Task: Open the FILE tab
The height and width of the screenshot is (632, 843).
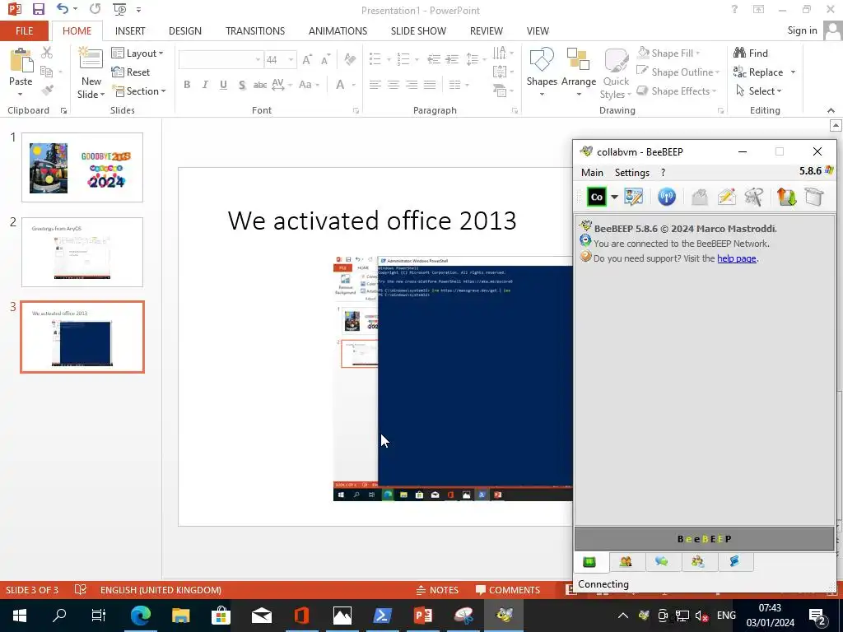Action: (24, 30)
